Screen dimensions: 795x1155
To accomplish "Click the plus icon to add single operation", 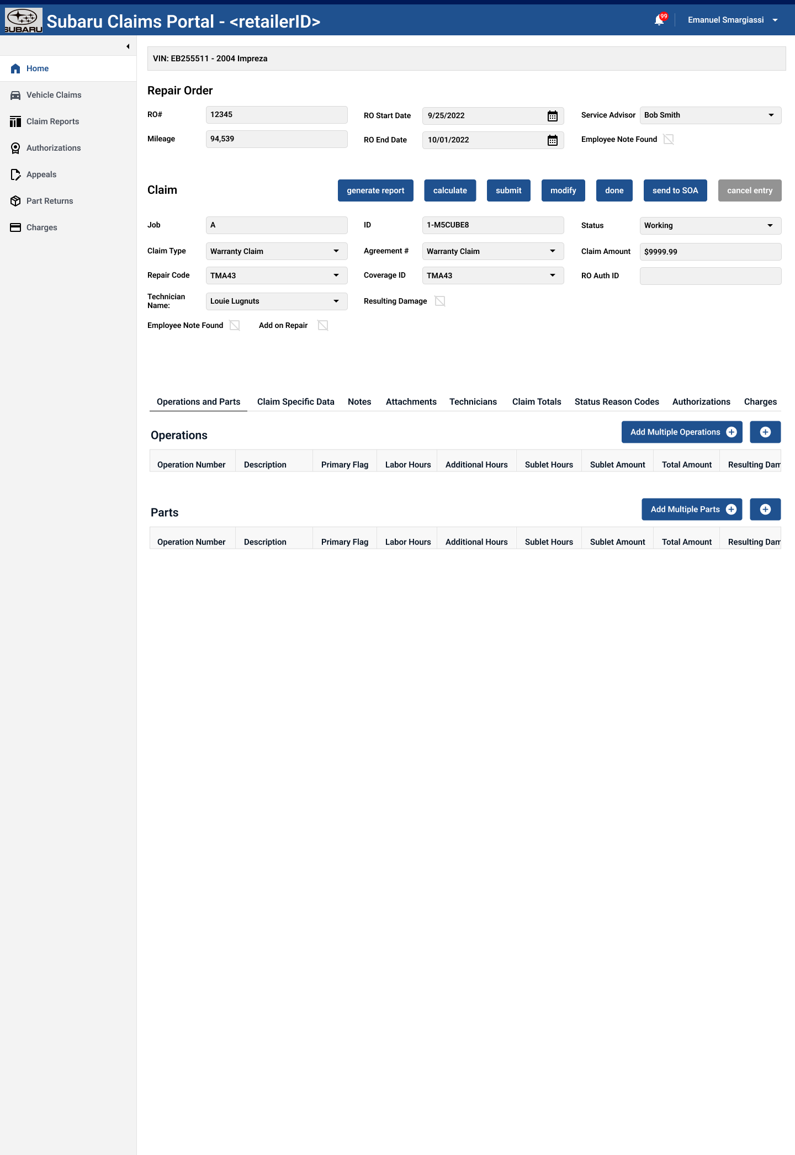I will (765, 432).
